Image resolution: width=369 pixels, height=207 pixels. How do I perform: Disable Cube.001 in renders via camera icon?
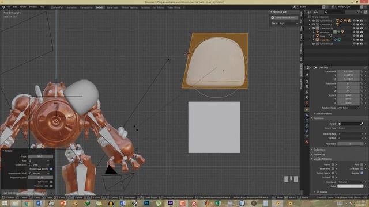pyautogui.click(x=362, y=40)
